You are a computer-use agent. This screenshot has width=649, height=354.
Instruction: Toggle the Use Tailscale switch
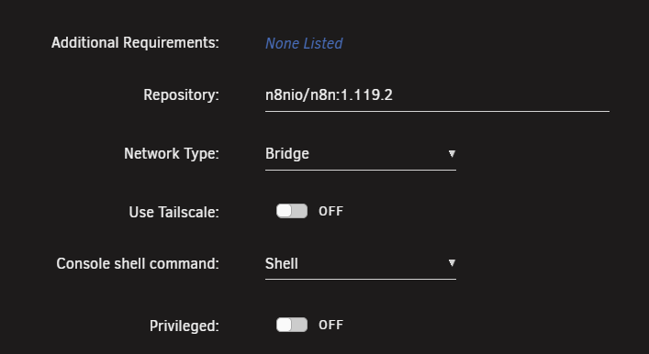pos(292,211)
